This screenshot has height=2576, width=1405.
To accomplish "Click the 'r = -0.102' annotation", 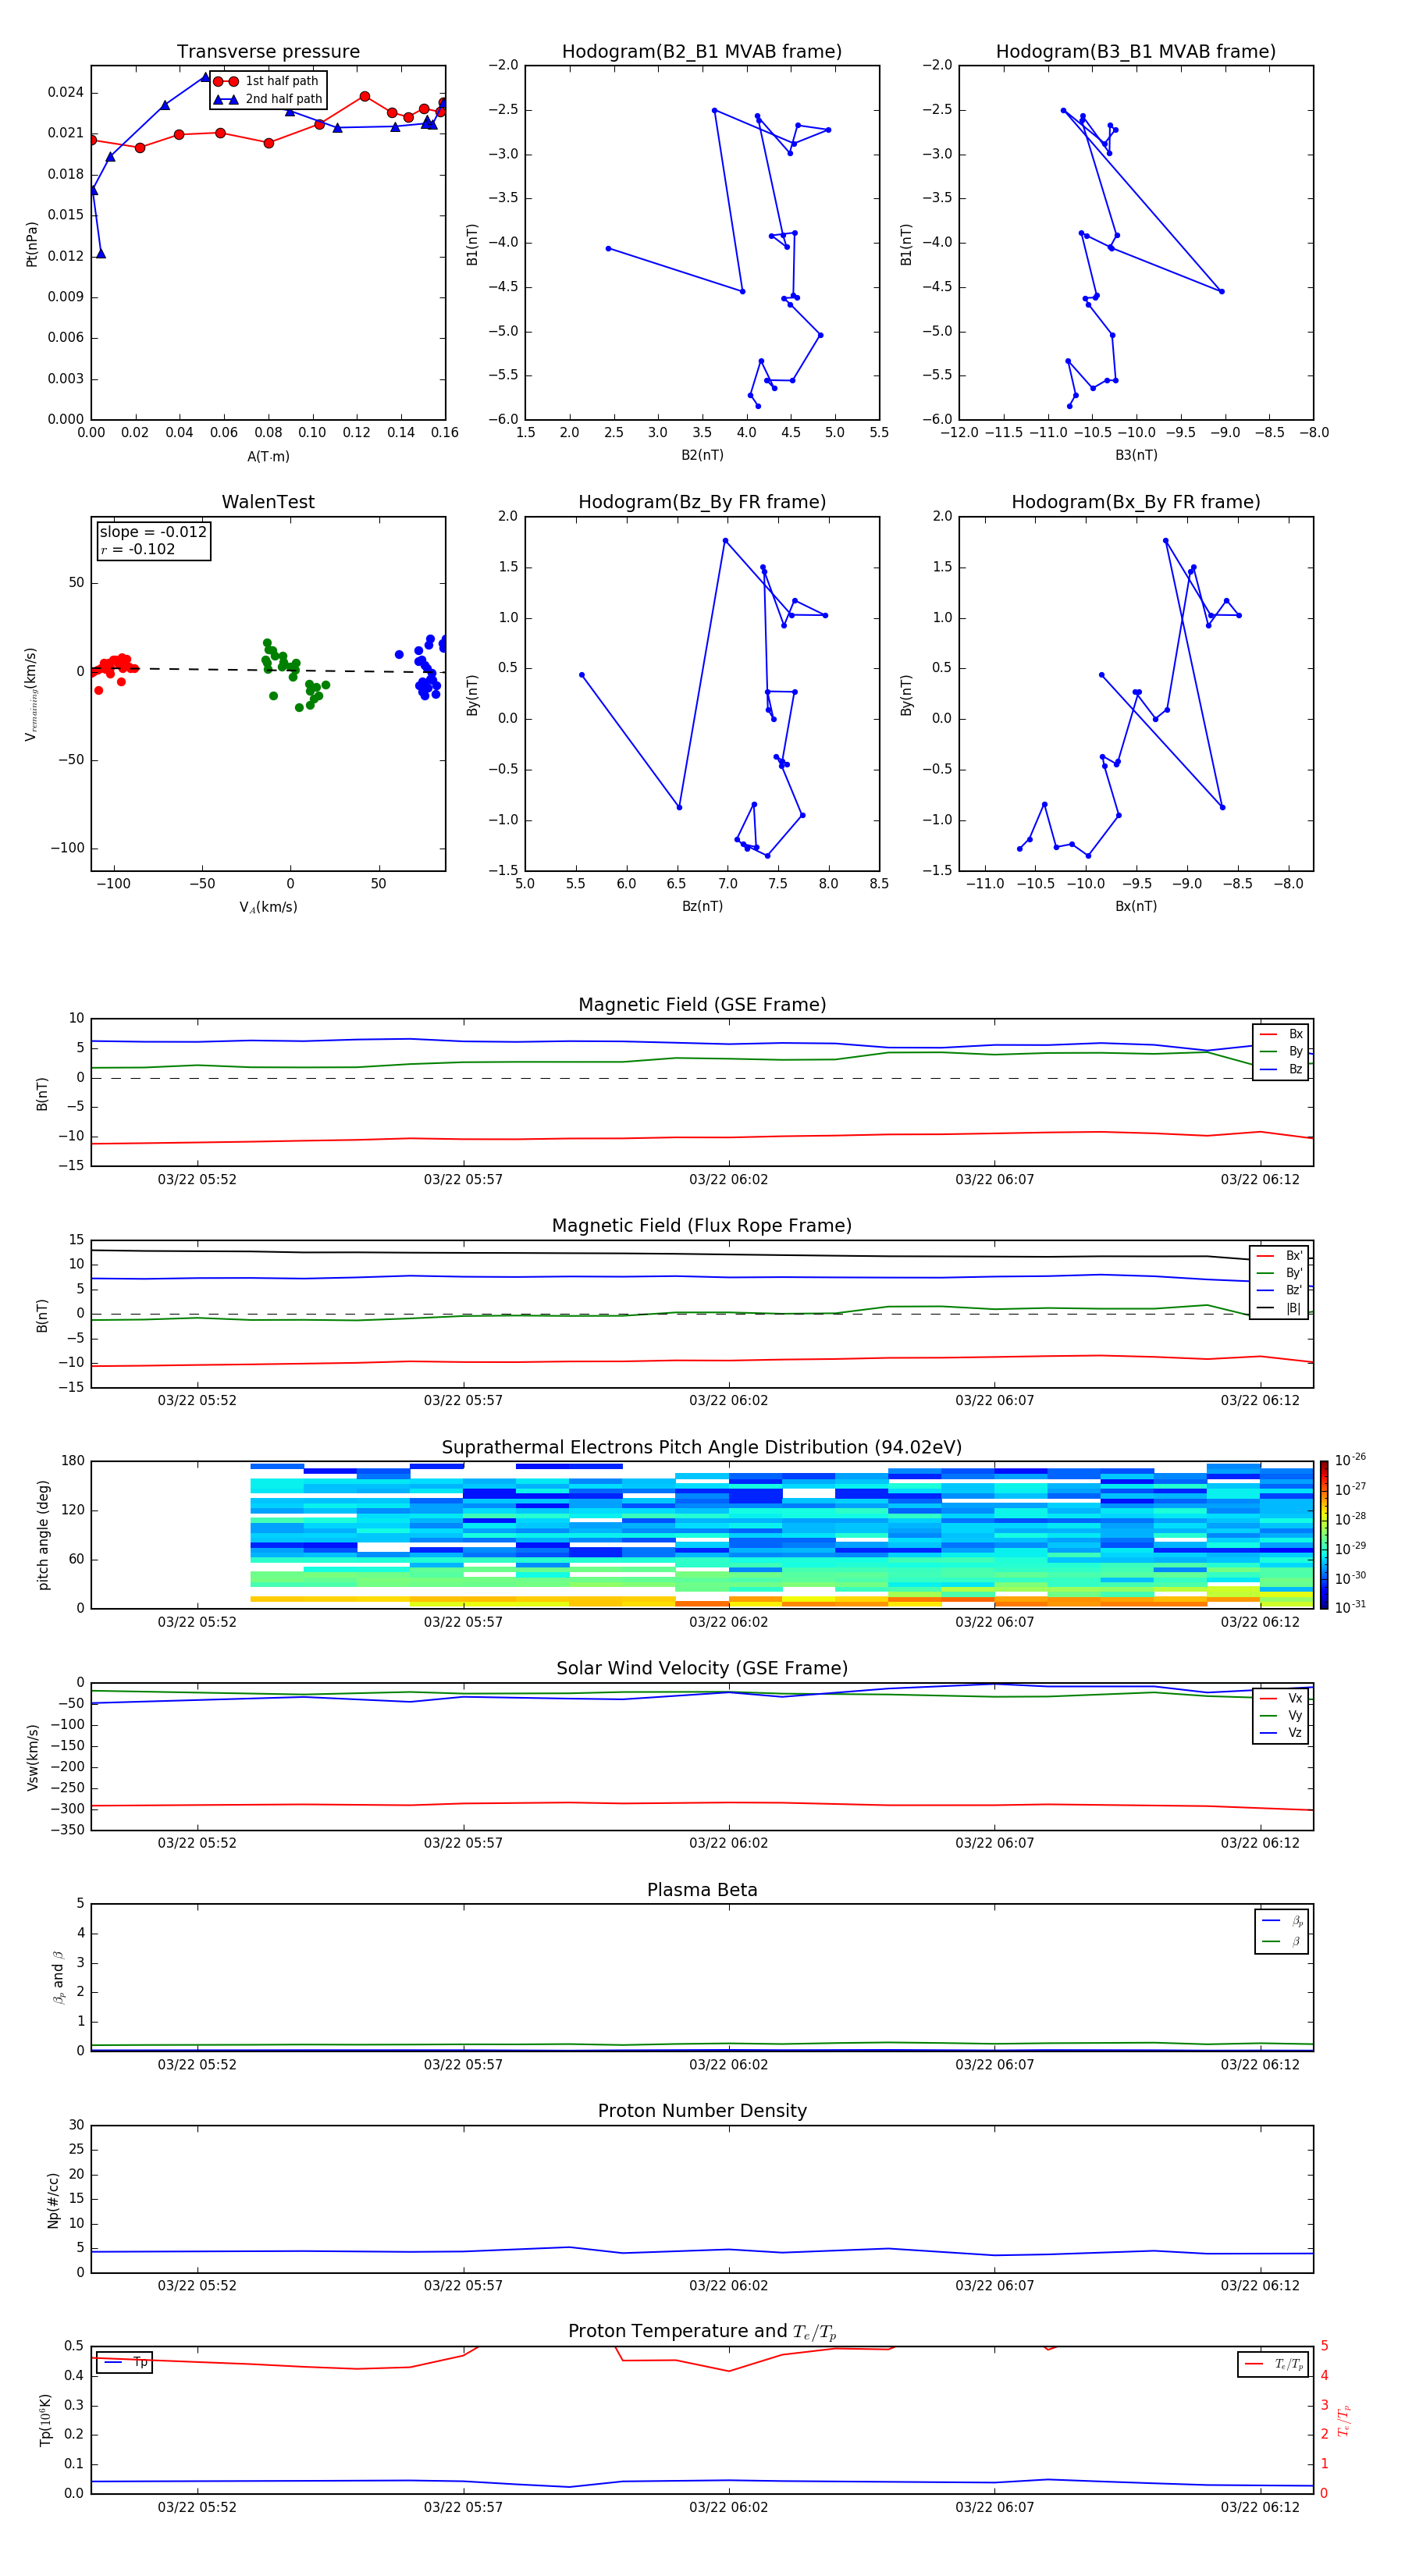I will 137,549.
